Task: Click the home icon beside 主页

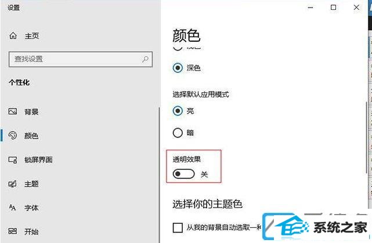Action: 13,36
